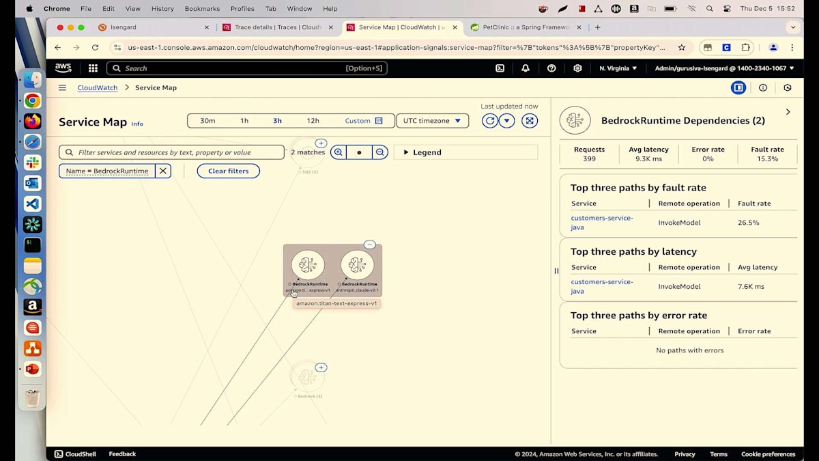This screenshot has height=461, width=819.
Task: Switch to Trace details browser tab
Action: click(x=278, y=27)
